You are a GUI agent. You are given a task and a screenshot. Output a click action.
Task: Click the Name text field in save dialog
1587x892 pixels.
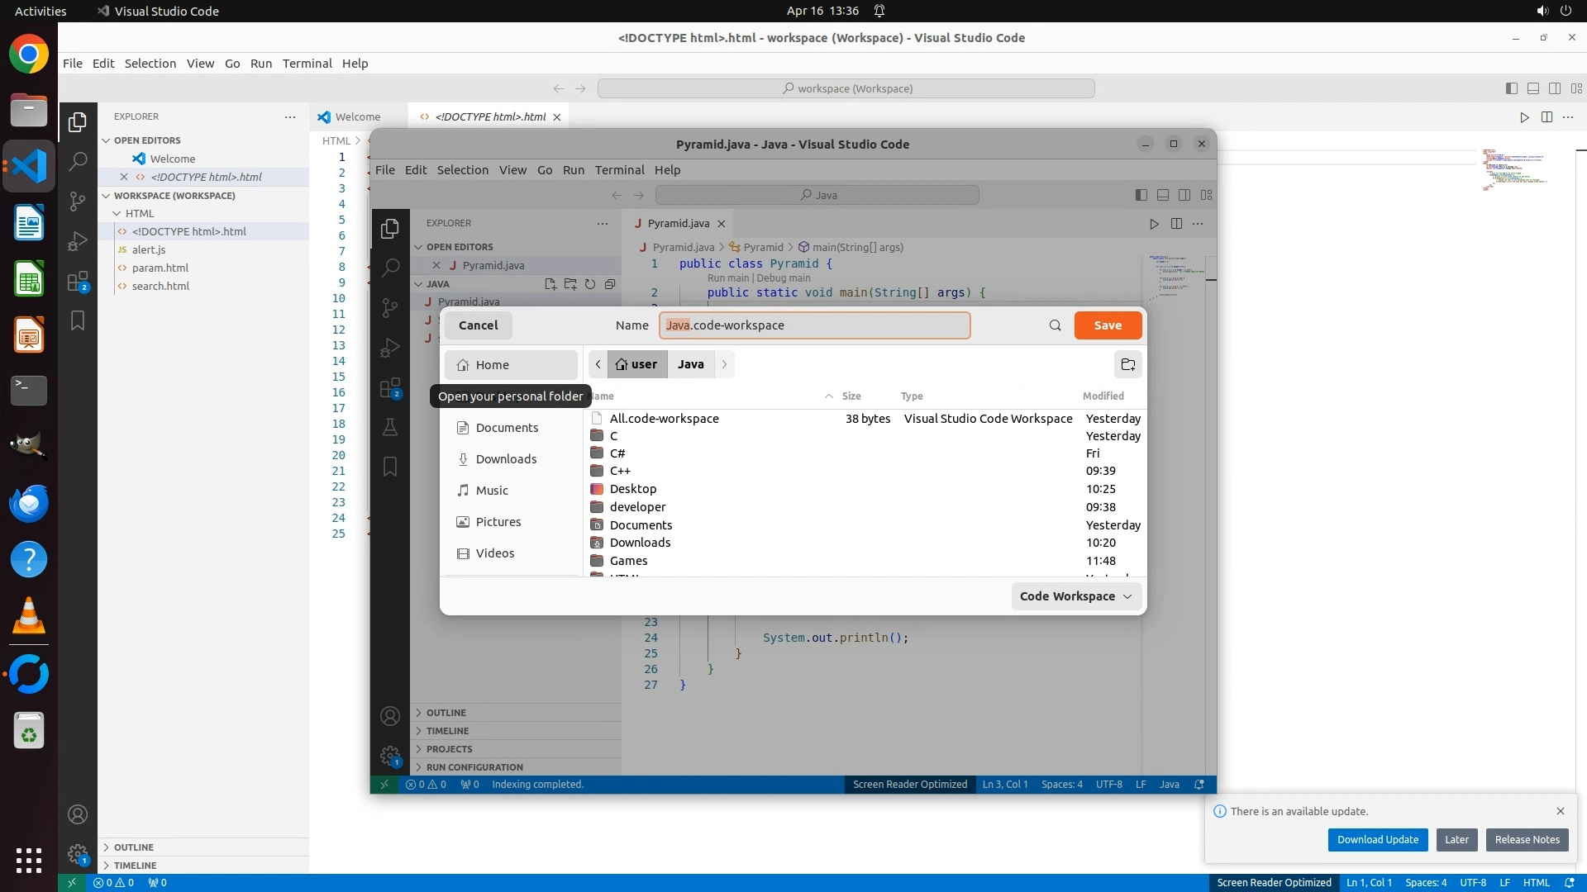tap(814, 325)
